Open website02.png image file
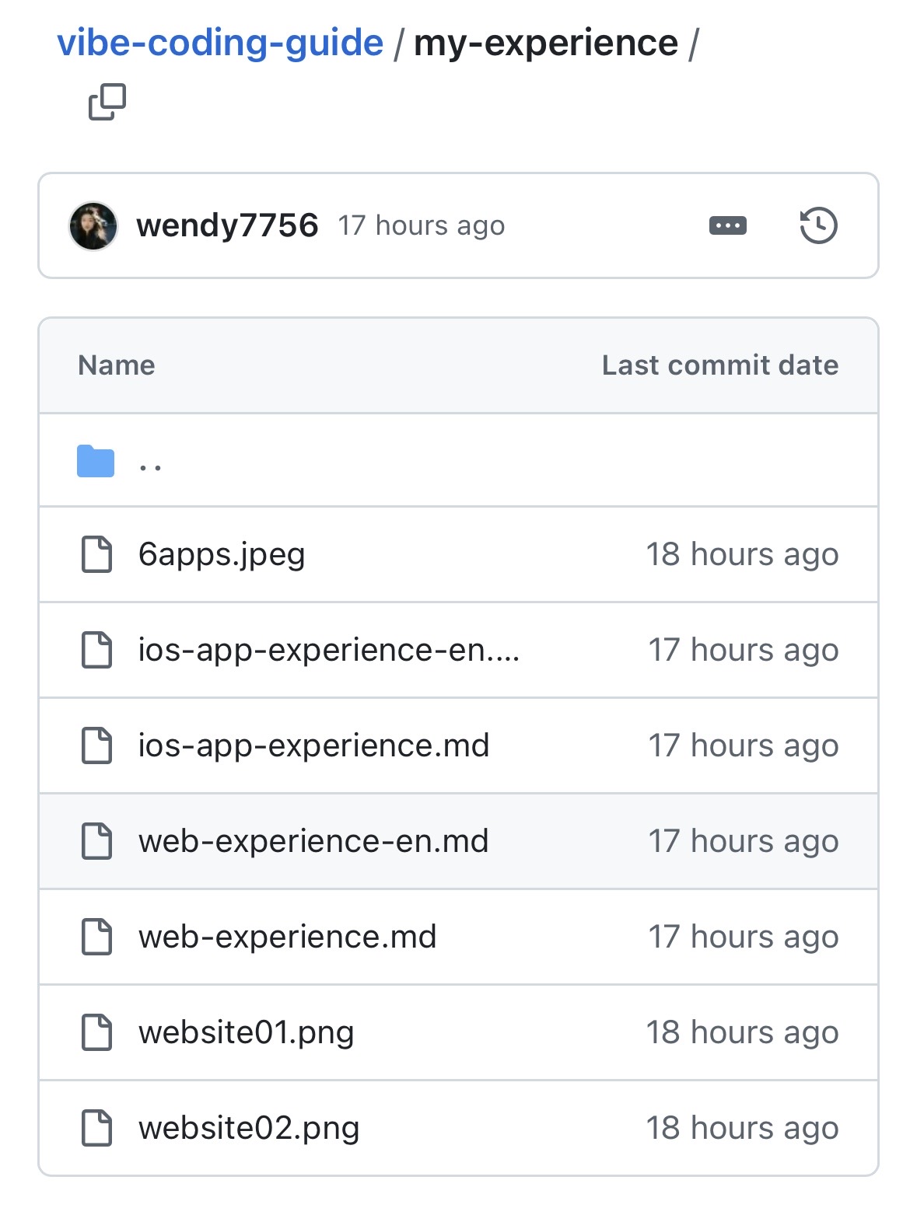This screenshot has width=917, height=1222. 249,1129
